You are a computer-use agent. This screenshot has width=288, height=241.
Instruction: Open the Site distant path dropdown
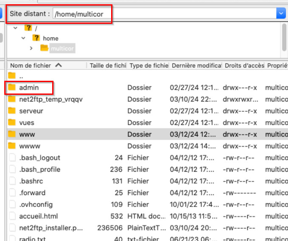[x=281, y=14]
